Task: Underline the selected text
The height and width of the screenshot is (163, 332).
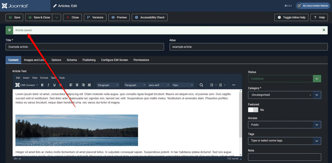Action: point(54,85)
